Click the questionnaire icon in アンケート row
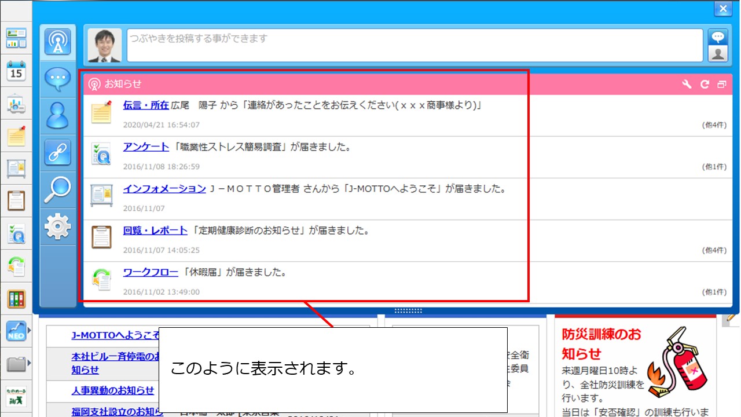 pyautogui.click(x=102, y=153)
